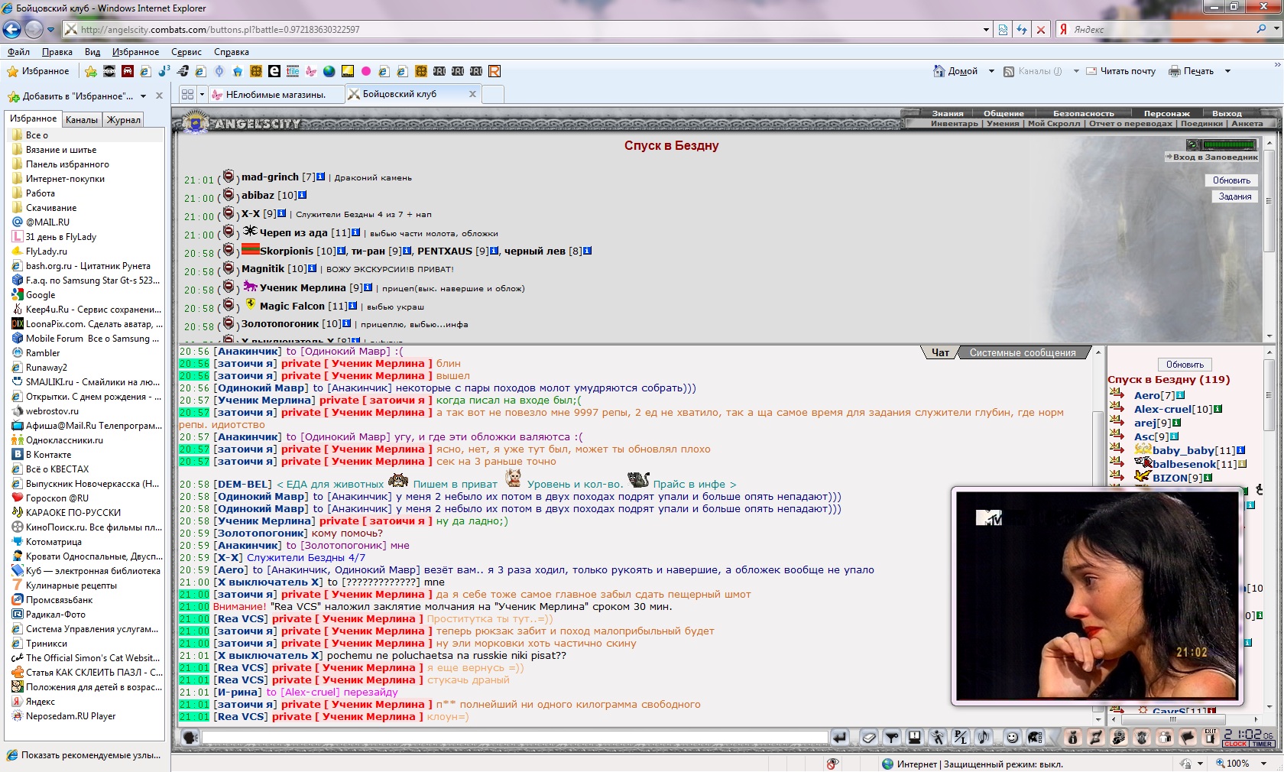Click the Вход в Заповедник link
Screen dimensions: 1284x772
tap(1211, 157)
